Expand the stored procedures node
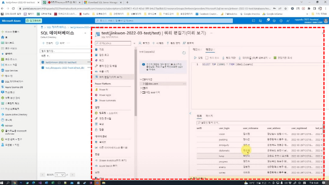This screenshot has height=185, width=329. tap(141, 92)
